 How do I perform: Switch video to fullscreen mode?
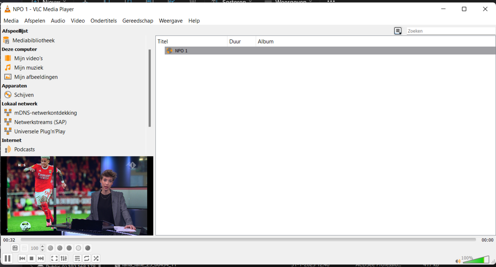55,258
